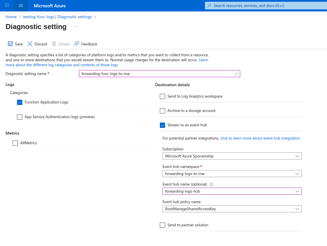Open the Feedback tool from the command bar
This screenshot has height=246, width=327.
(x=76, y=44)
